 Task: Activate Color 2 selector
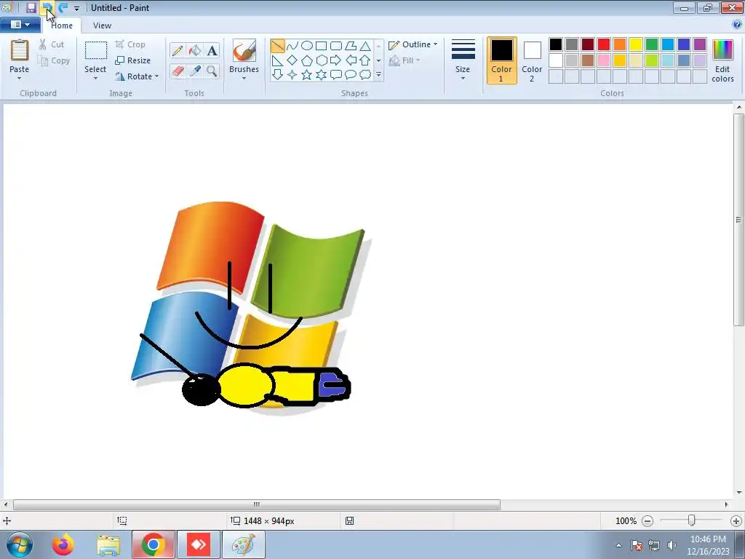click(532, 61)
